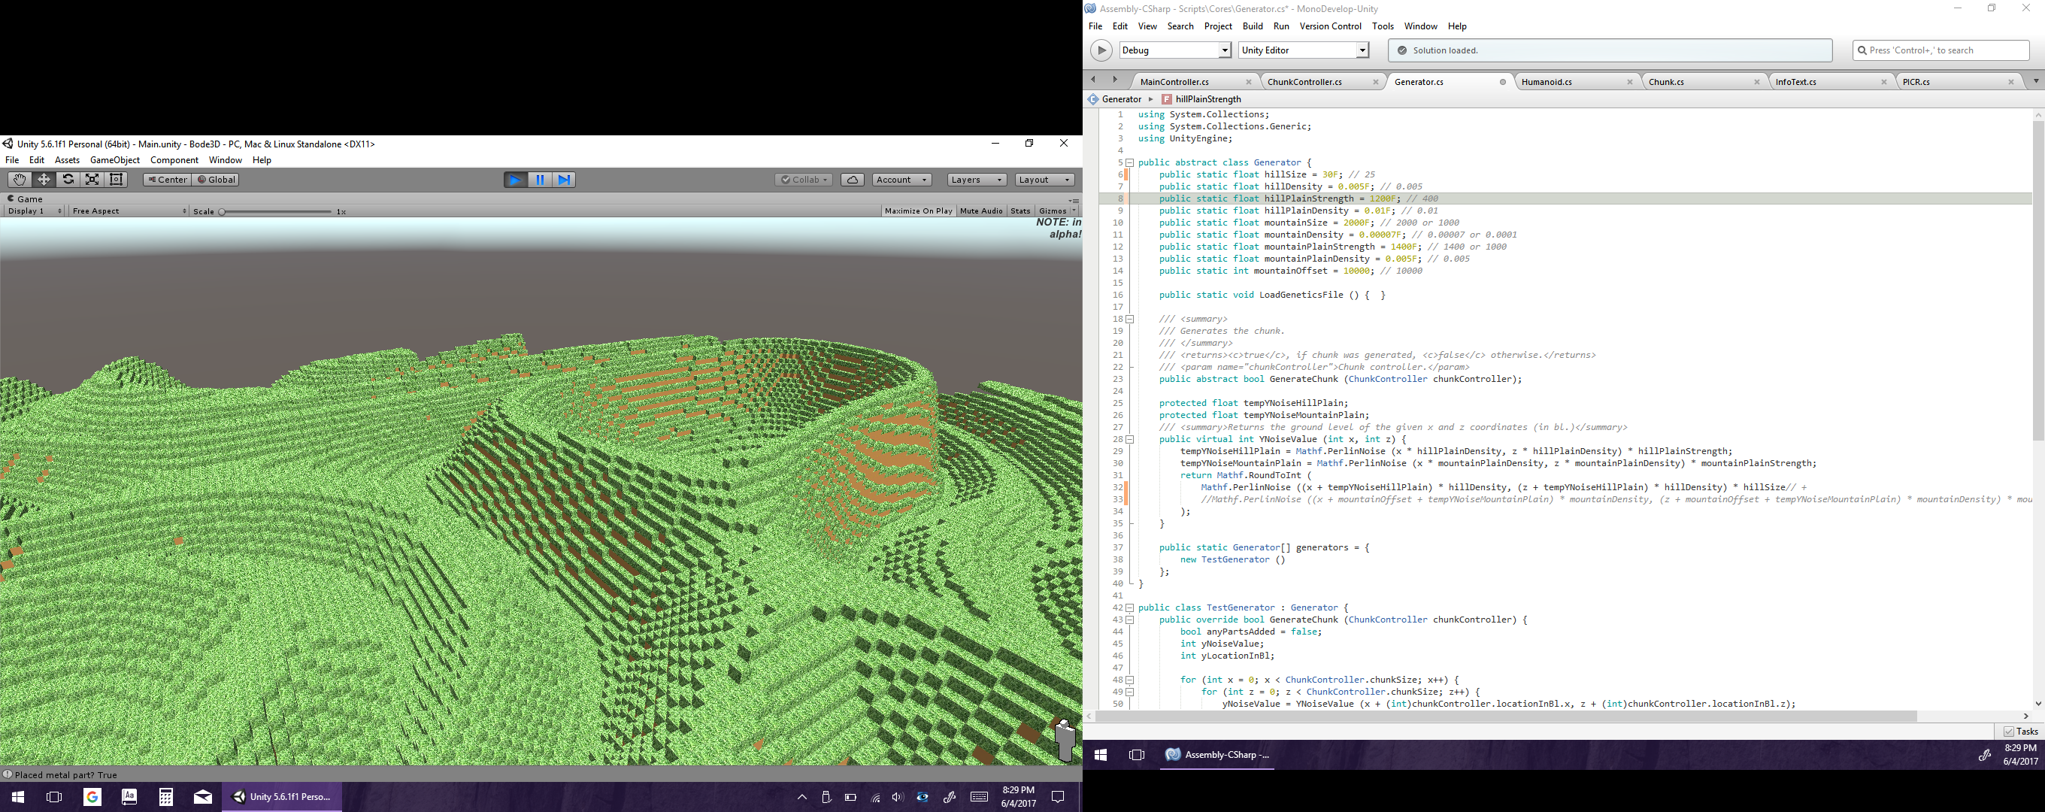Open the Debug configuration dropdown in MonoDevelop

coord(1224,50)
